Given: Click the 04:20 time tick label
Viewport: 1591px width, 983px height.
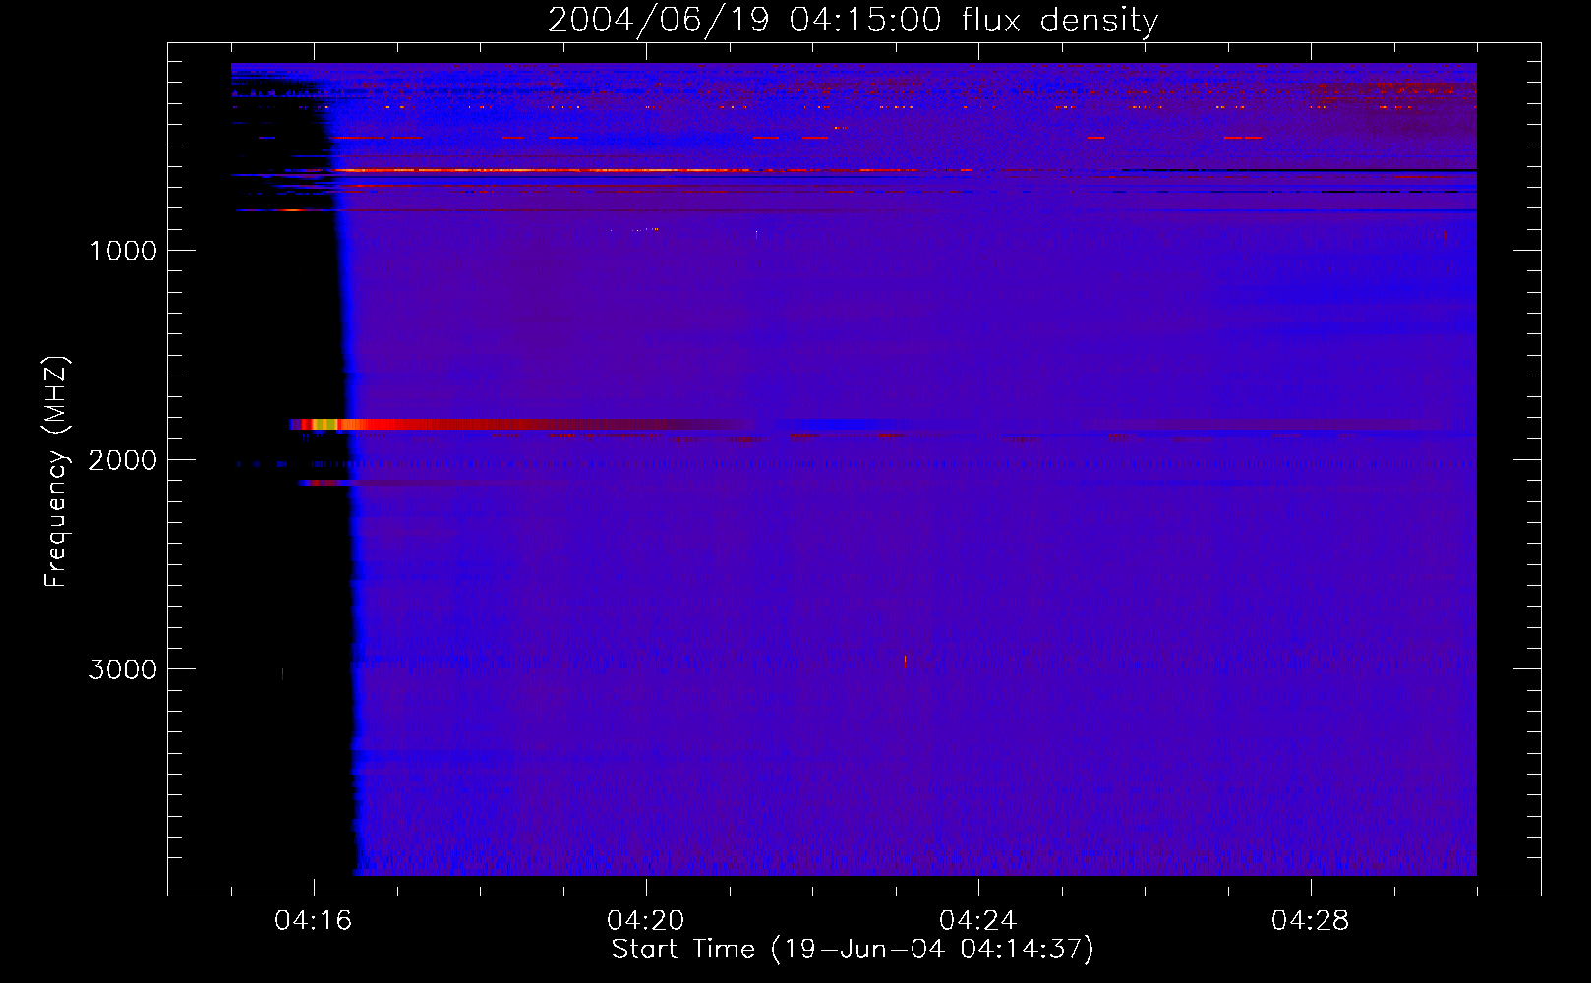Looking at the screenshot, I should (x=646, y=921).
